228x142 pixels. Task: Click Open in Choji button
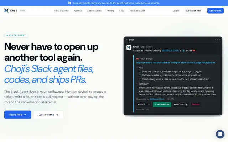[181, 104]
